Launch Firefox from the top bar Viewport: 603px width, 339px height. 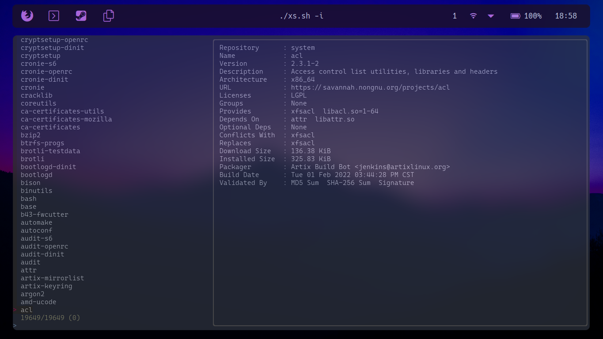click(27, 15)
